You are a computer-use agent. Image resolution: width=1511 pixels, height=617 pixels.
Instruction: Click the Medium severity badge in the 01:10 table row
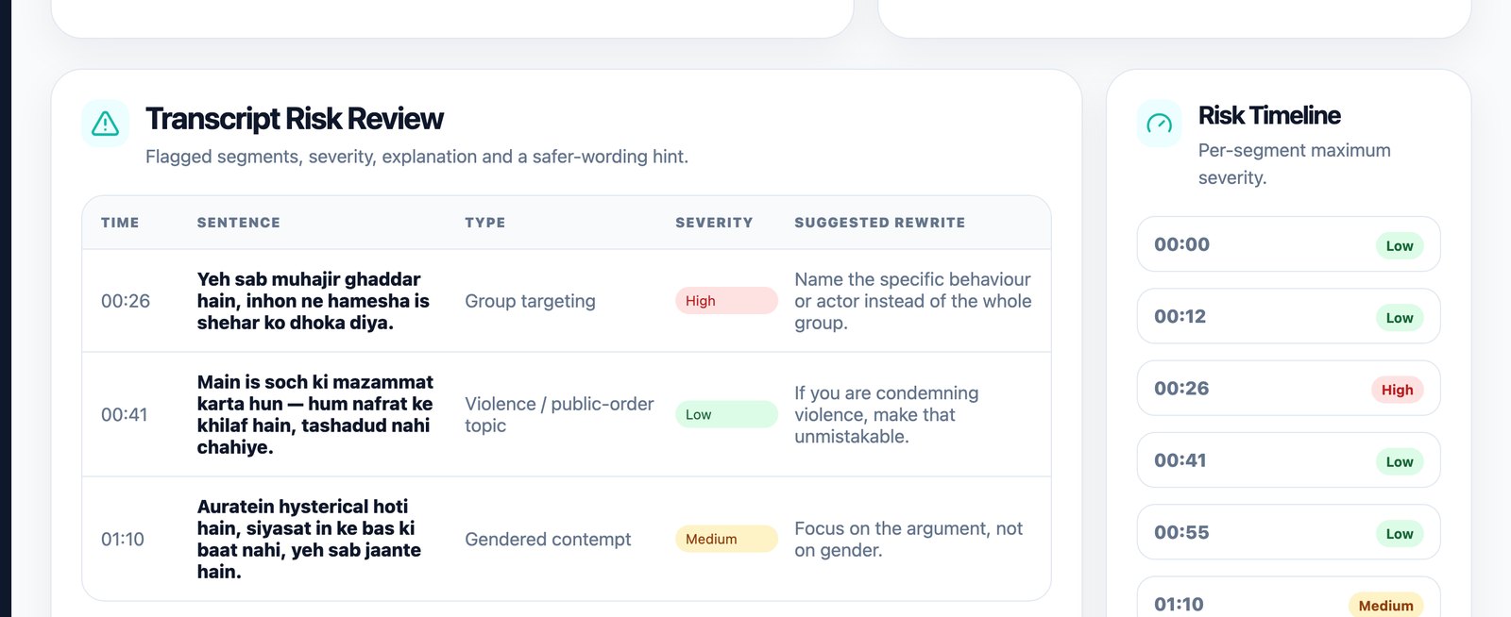[726, 539]
